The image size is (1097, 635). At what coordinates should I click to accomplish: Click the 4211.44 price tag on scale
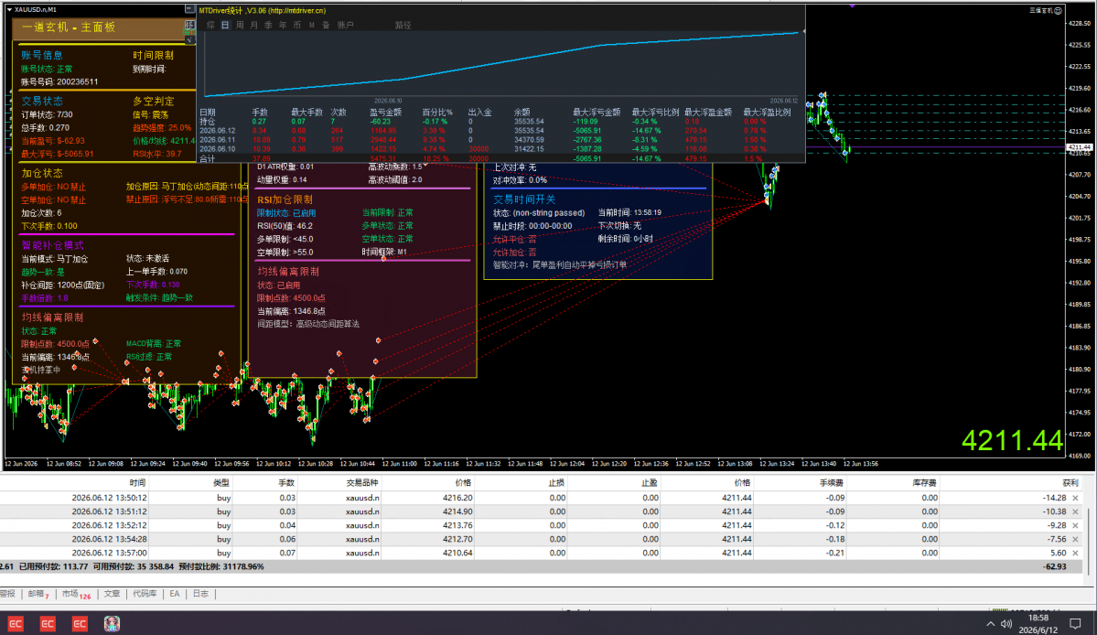point(1080,147)
